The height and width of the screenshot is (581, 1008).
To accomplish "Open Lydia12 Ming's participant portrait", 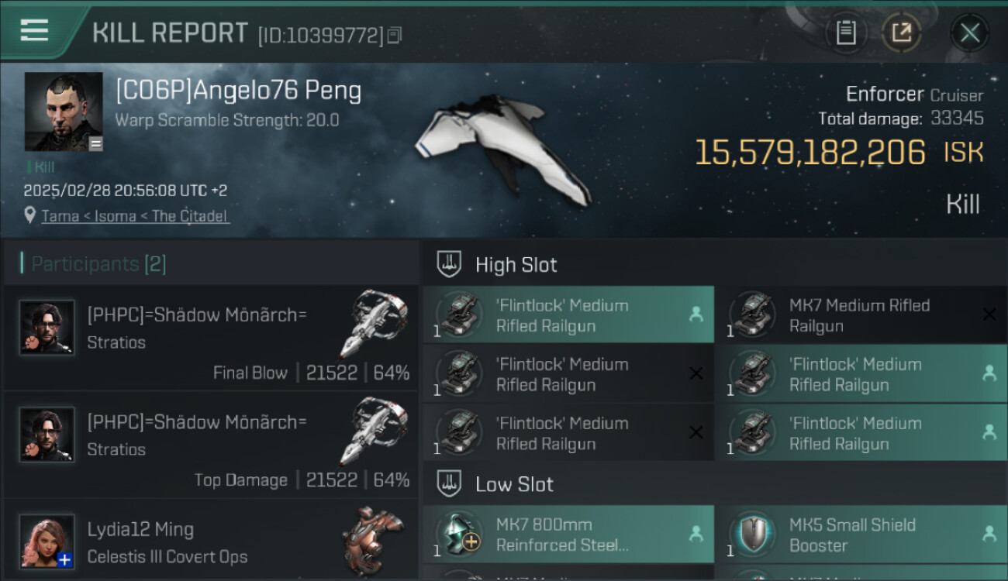I will (47, 541).
